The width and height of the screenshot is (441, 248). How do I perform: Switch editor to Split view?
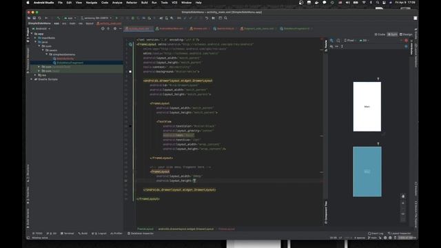click(x=393, y=34)
